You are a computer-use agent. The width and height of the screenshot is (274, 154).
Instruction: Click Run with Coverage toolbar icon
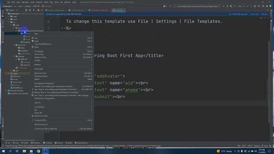pyautogui.click(x=231, y=6)
